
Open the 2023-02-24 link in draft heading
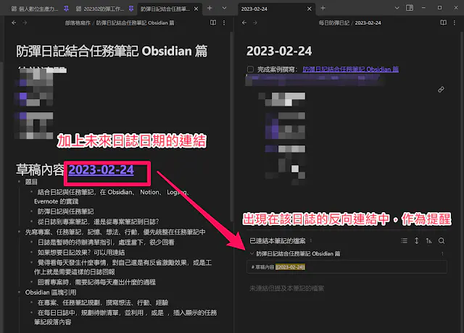101,170
